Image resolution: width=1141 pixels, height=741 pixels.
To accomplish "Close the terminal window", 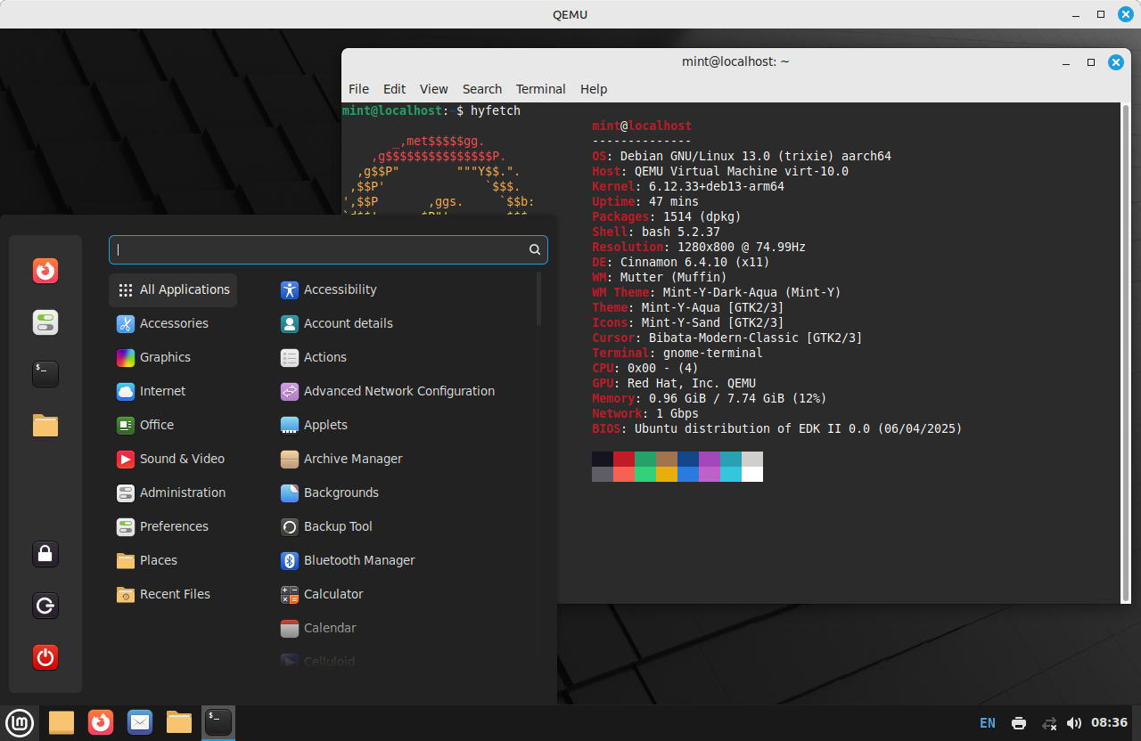I will pyautogui.click(x=1115, y=62).
